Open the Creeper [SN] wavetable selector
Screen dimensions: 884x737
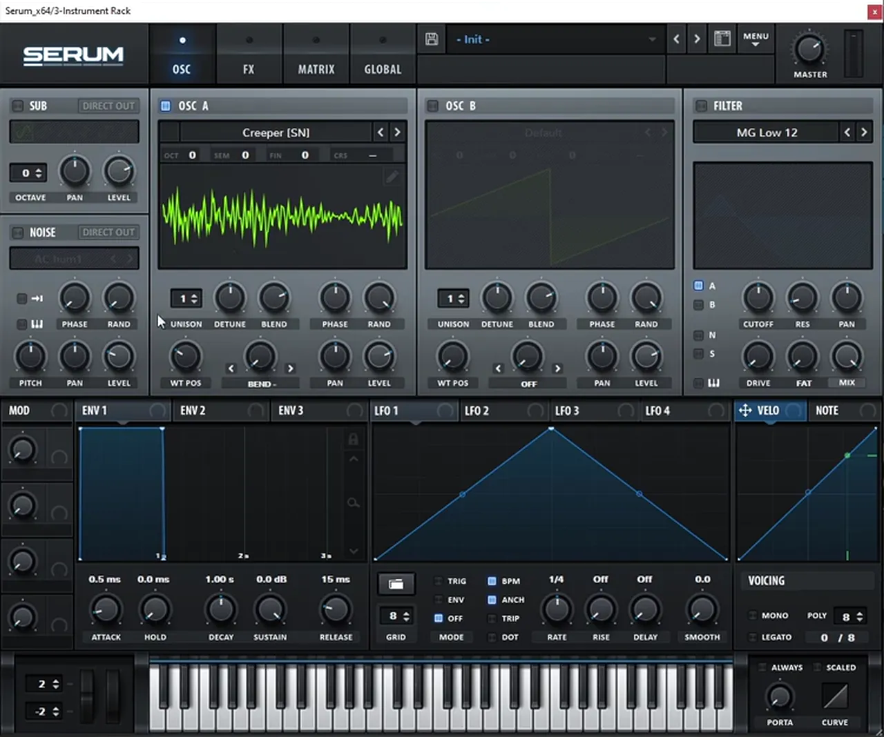276,132
